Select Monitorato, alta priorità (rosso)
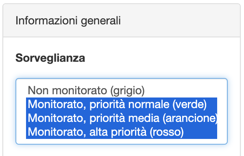The image size is (244, 156). [122, 132]
